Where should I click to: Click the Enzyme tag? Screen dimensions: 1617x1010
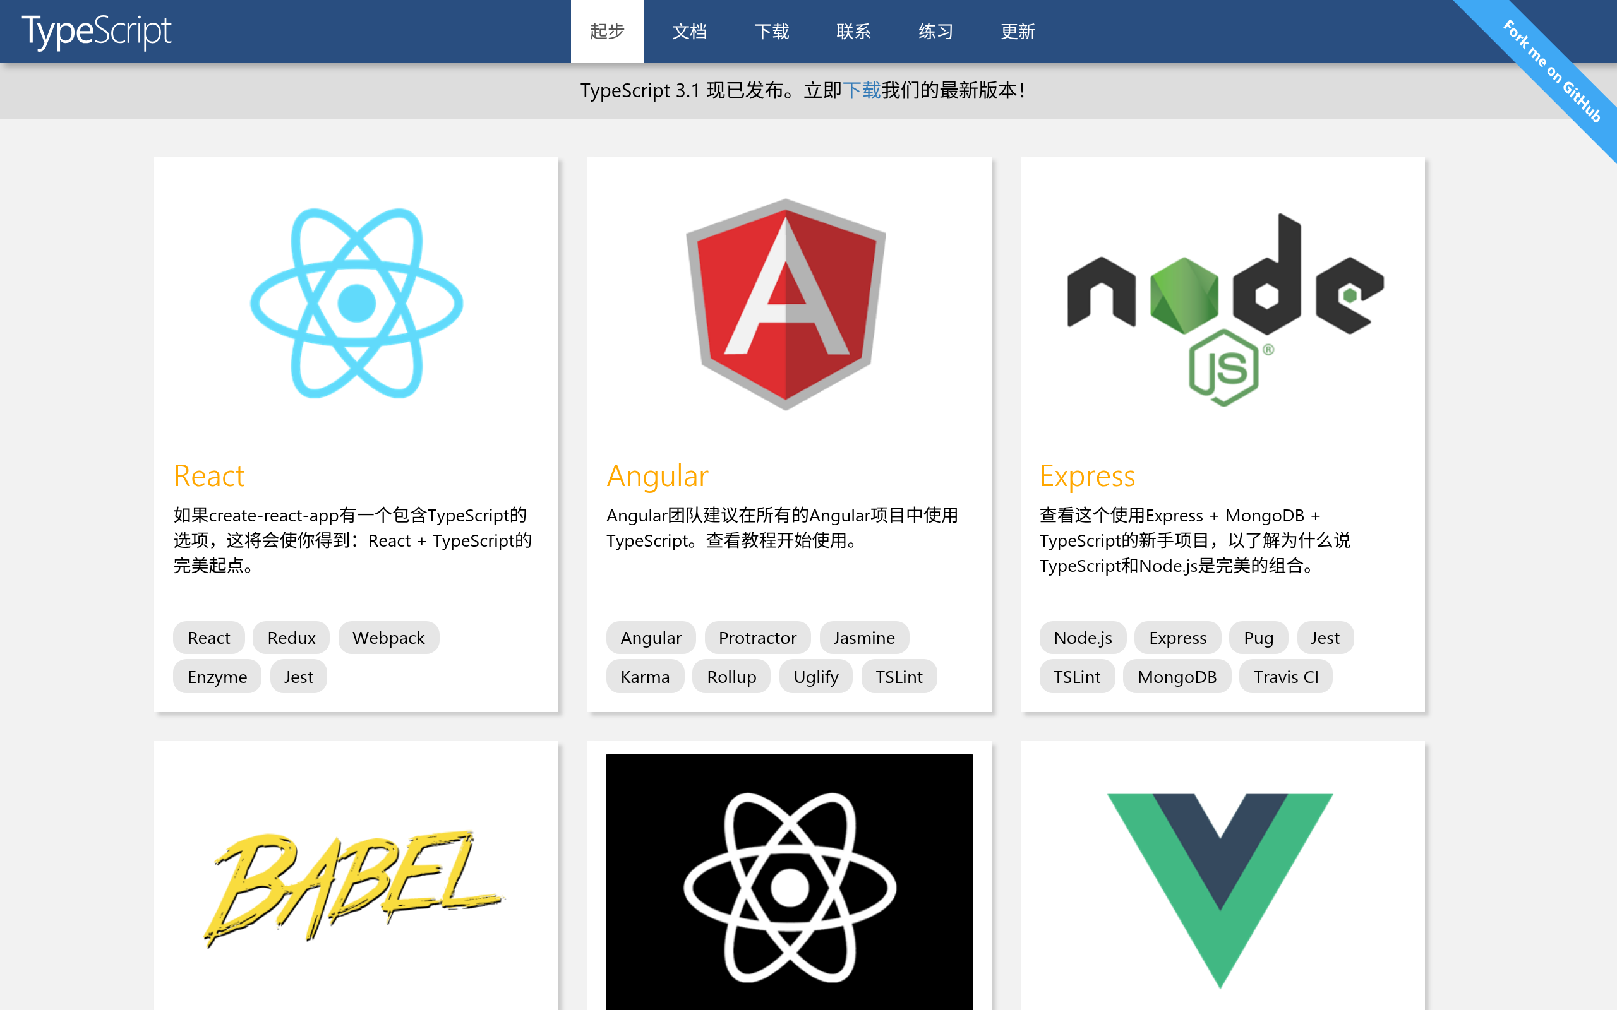click(217, 677)
